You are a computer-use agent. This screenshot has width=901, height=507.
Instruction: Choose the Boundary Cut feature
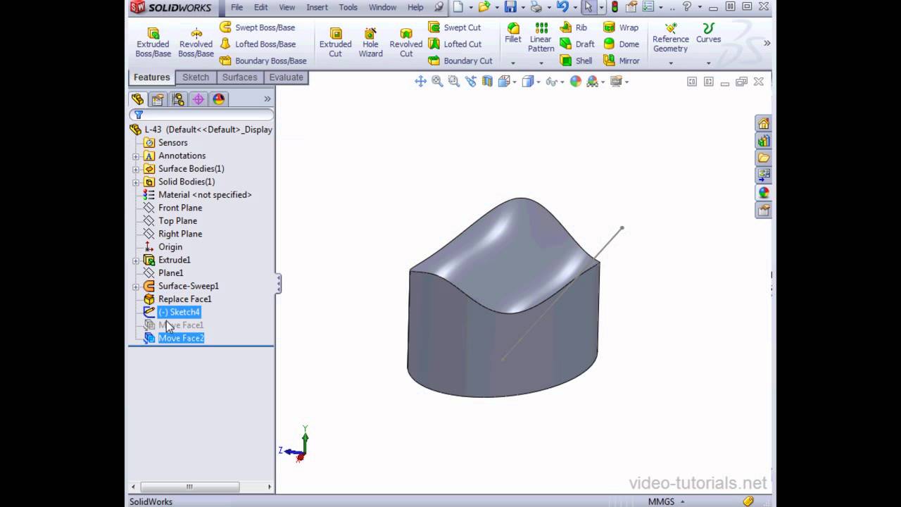pyautogui.click(x=460, y=61)
